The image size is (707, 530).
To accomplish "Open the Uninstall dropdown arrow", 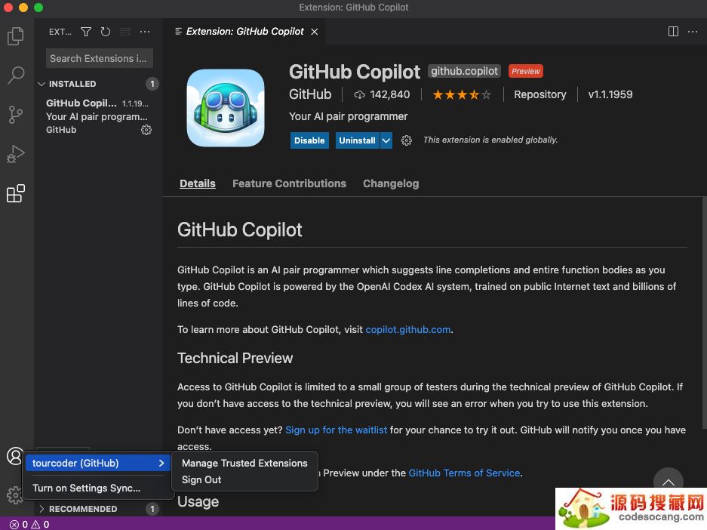I will click(x=386, y=140).
